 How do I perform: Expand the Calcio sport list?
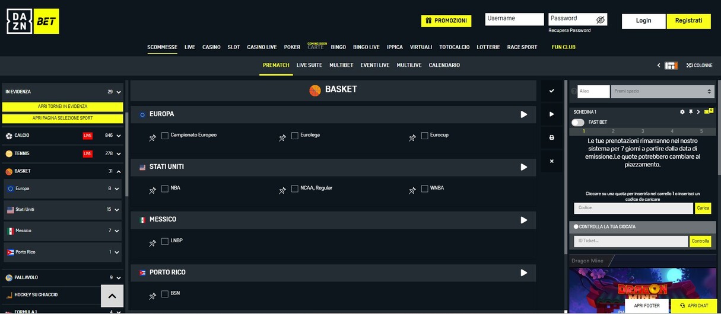coord(119,136)
